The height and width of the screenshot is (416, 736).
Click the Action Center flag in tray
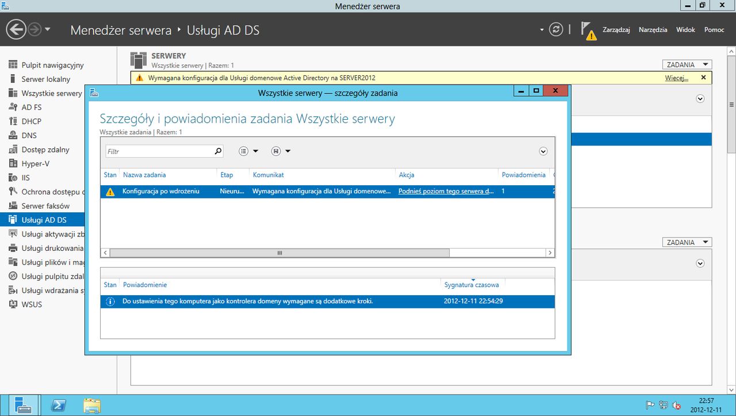(650, 405)
